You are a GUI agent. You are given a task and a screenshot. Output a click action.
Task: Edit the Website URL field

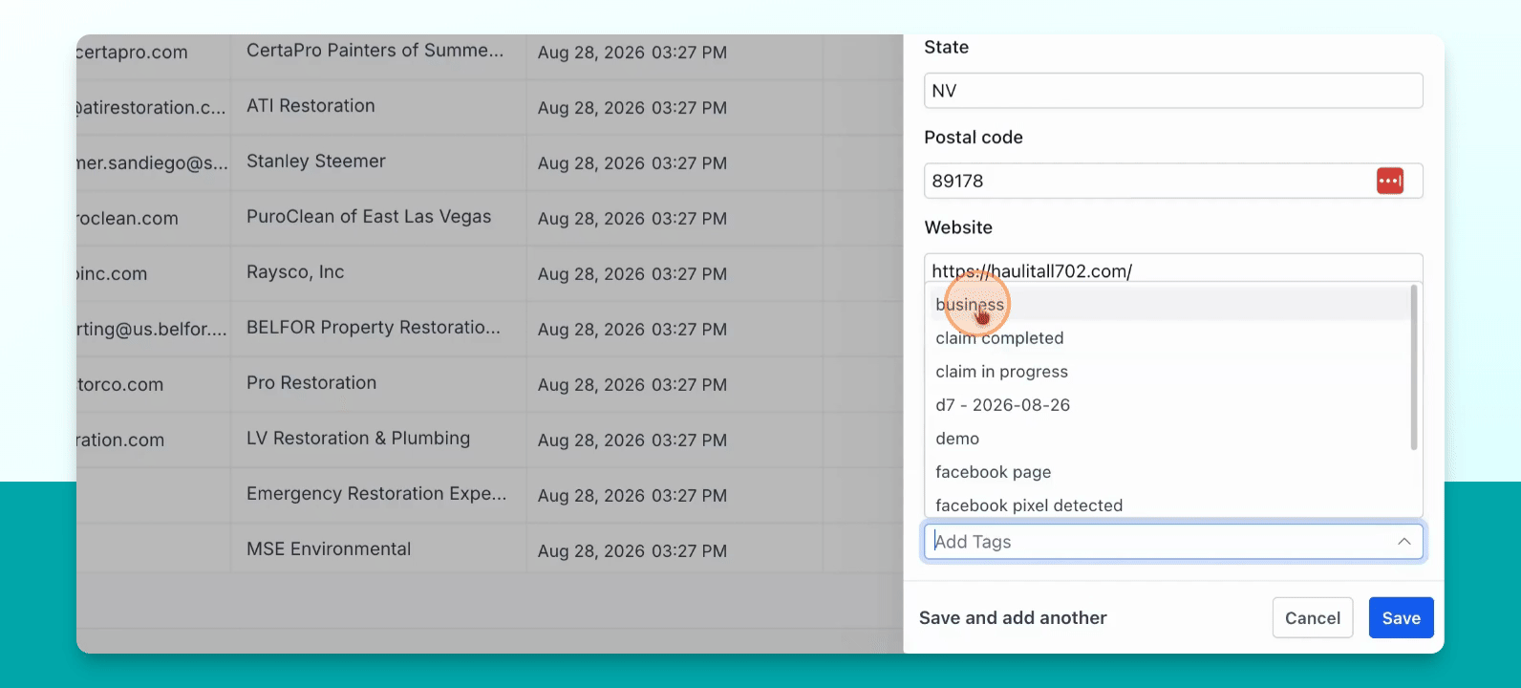pos(1173,269)
